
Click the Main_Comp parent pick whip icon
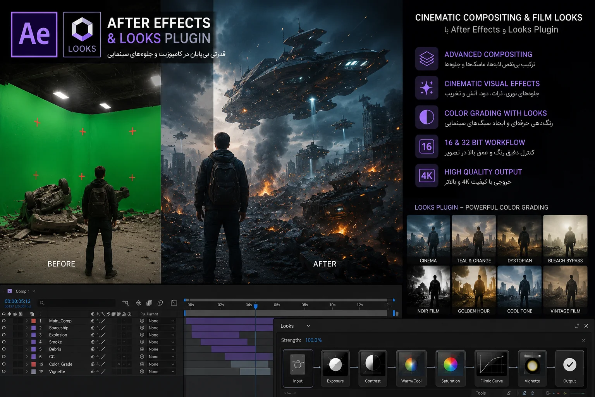coord(142,321)
